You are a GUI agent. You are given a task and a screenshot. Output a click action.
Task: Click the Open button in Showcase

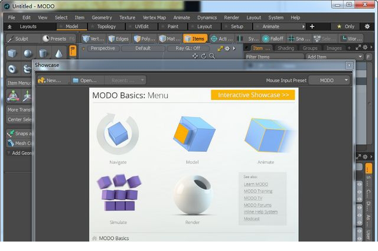coord(88,80)
